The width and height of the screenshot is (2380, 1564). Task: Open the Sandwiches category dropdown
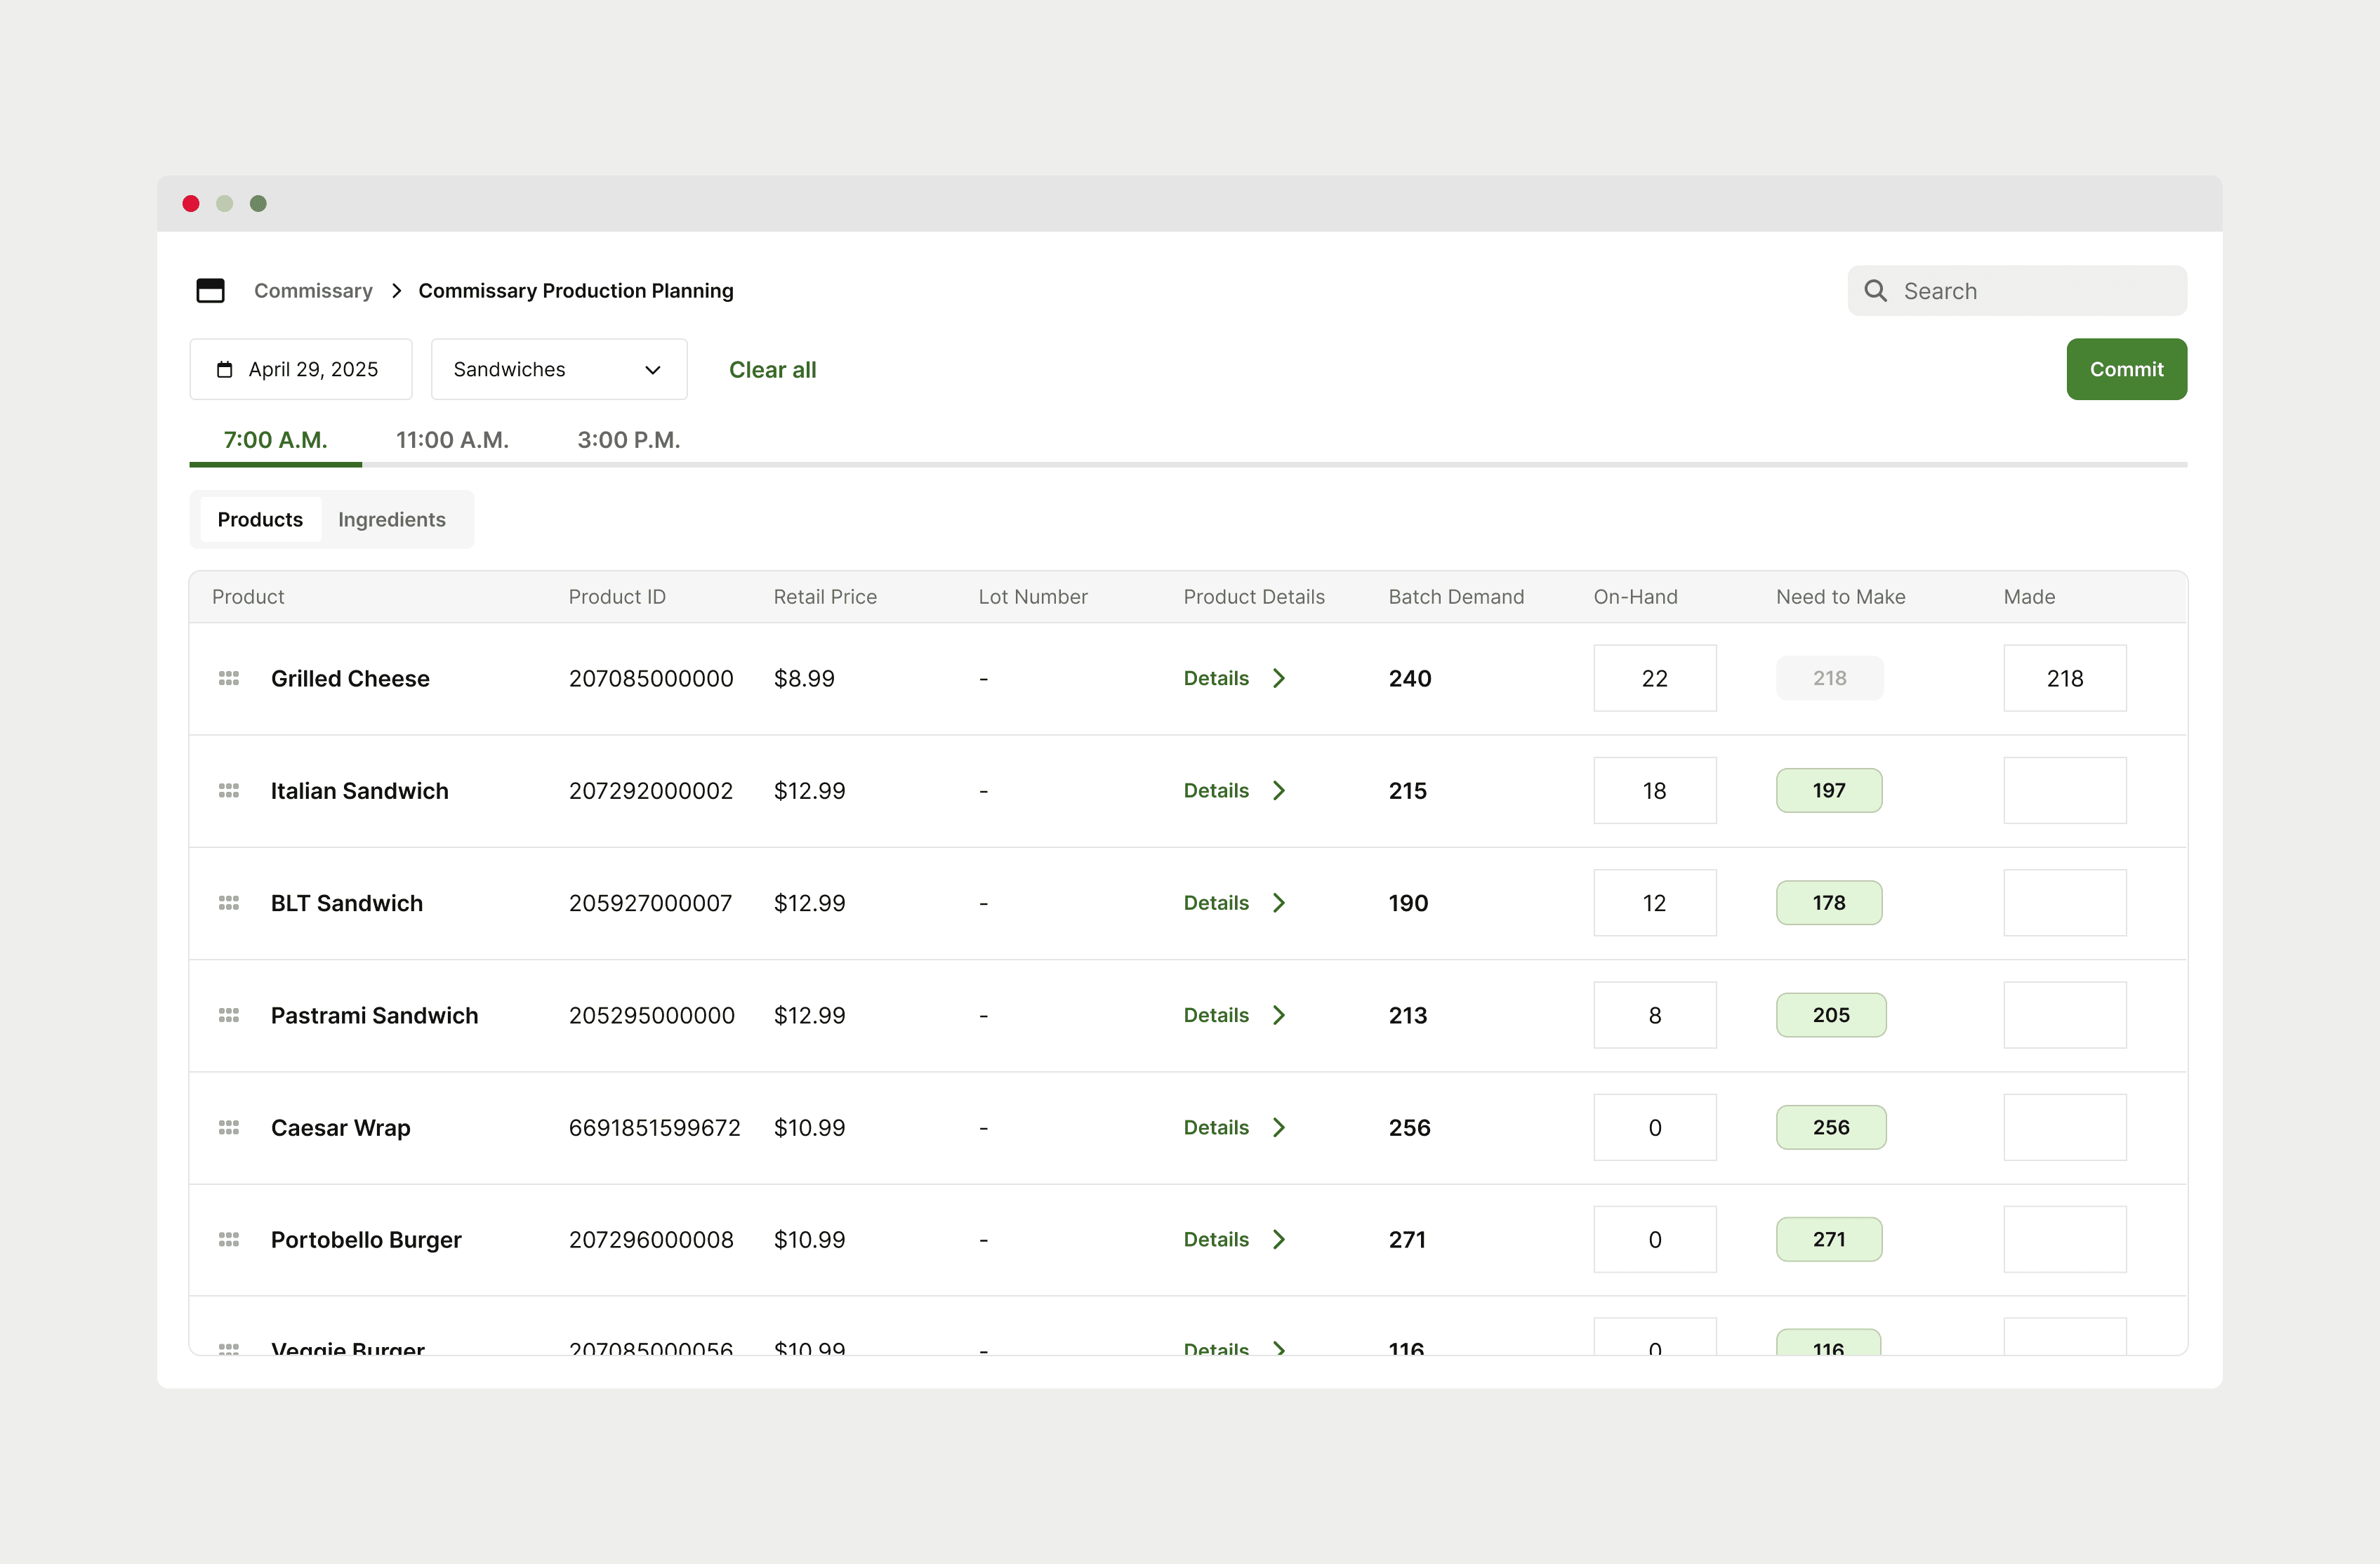tap(558, 369)
